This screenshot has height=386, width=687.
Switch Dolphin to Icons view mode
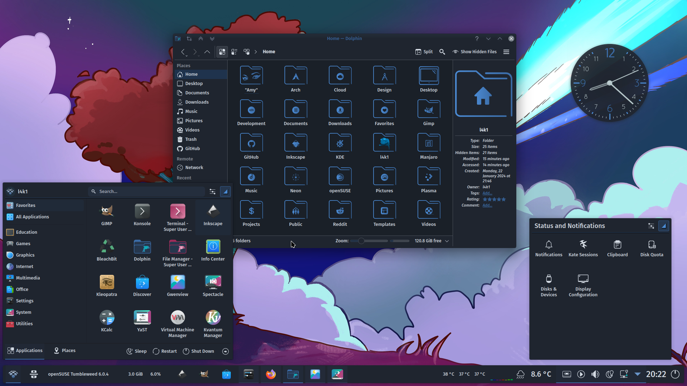(x=222, y=52)
